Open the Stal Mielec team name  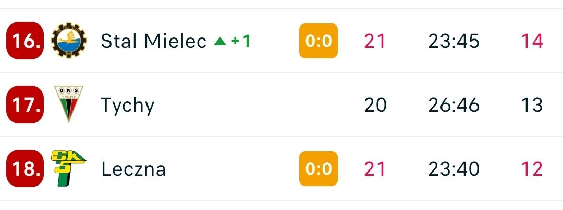pos(154,41)
